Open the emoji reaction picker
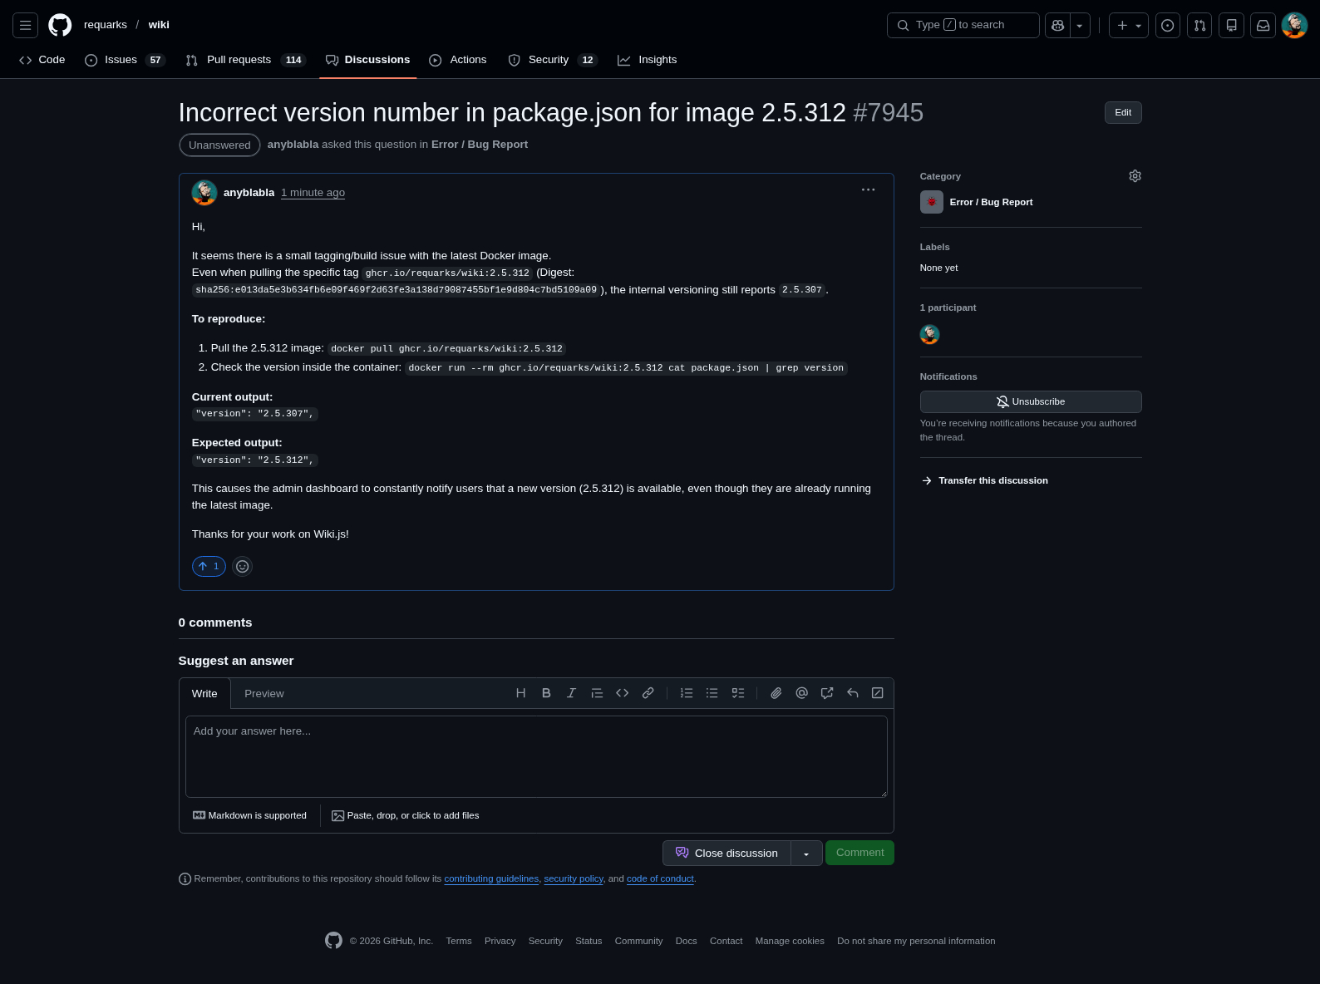This screenshot has width=1320, height=984. 242,567
